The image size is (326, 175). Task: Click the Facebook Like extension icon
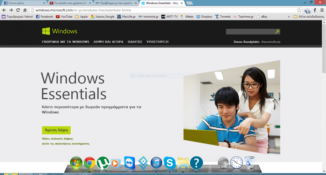point(307,10)
